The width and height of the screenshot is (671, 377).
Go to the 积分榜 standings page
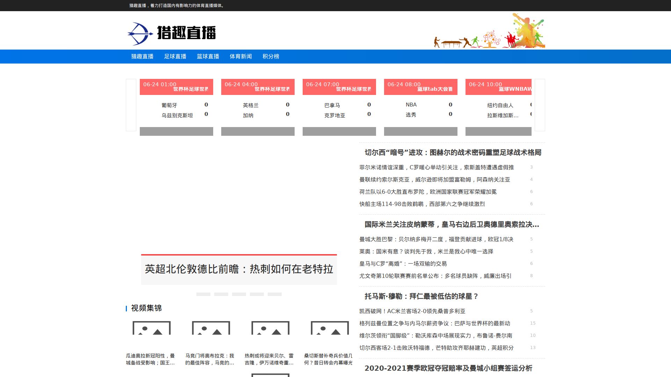coord(271,57)
